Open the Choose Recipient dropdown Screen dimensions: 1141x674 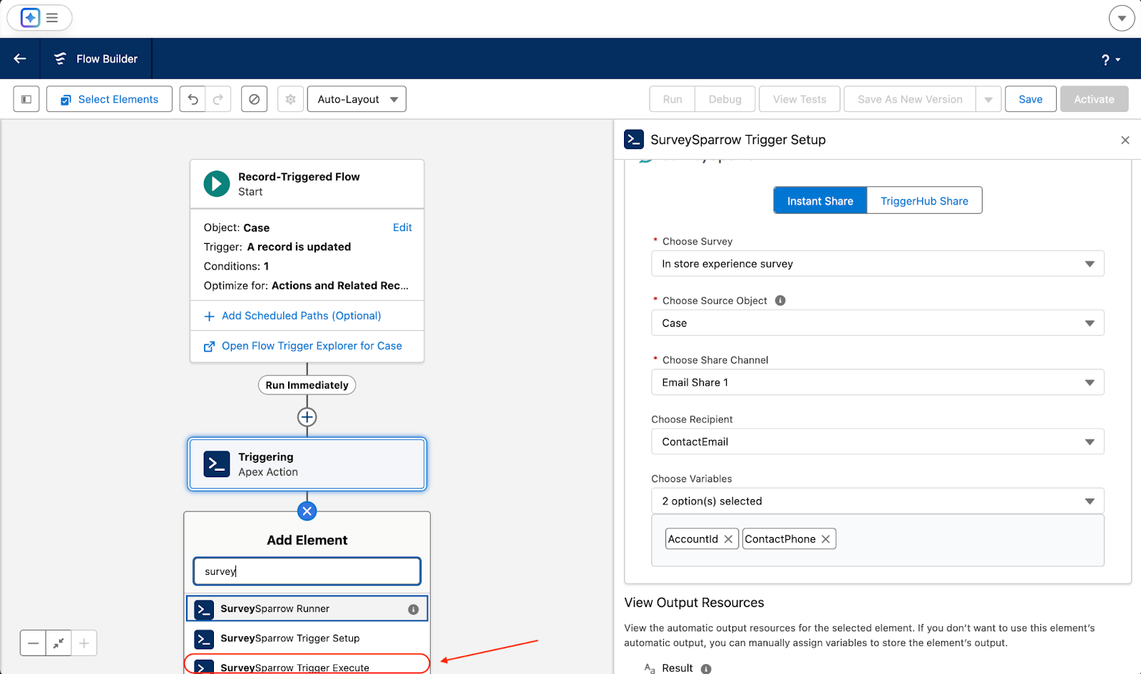coord(877,442)
